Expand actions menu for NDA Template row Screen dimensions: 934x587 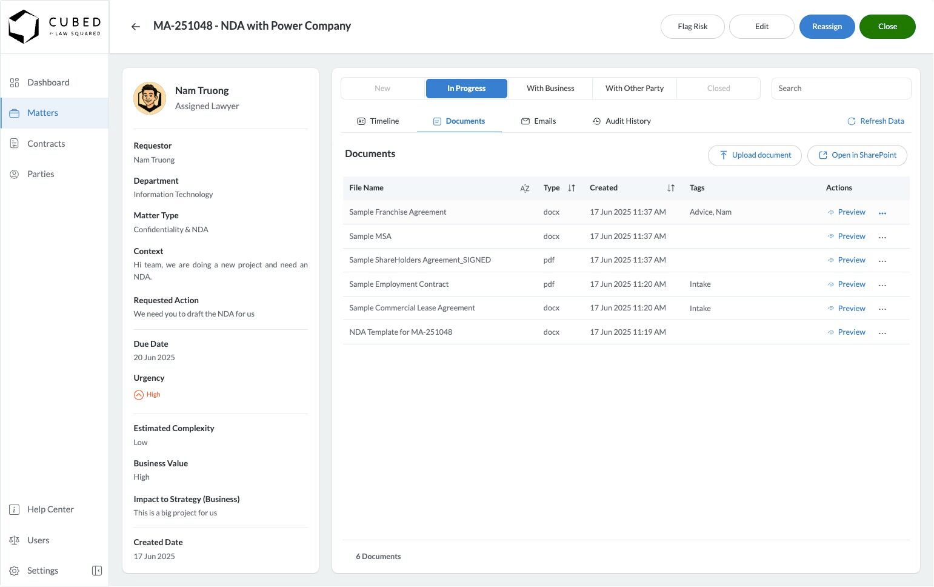coord(882,333)
